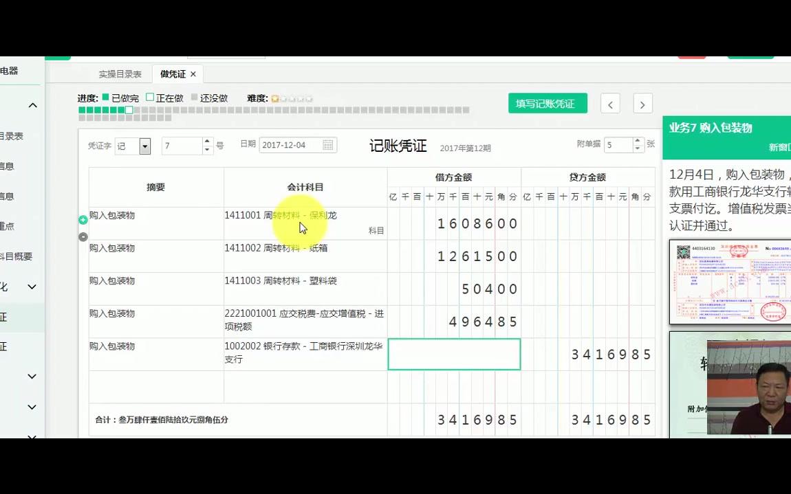Click the first difficulty star icon

click(x=274, y=98)
